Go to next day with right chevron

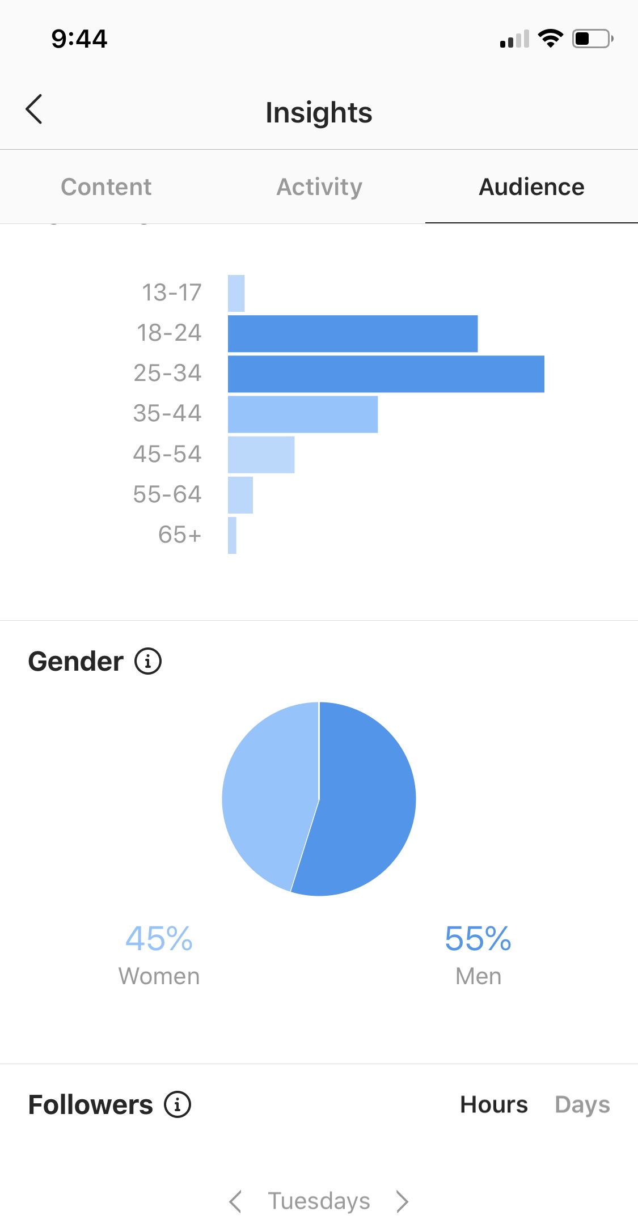tap(402, 1201)
